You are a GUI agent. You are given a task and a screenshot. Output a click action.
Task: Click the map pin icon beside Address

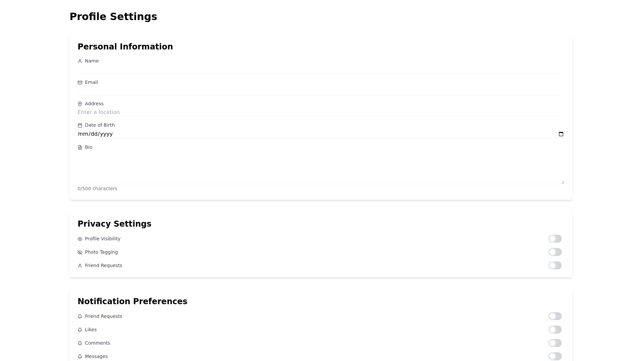80,104
